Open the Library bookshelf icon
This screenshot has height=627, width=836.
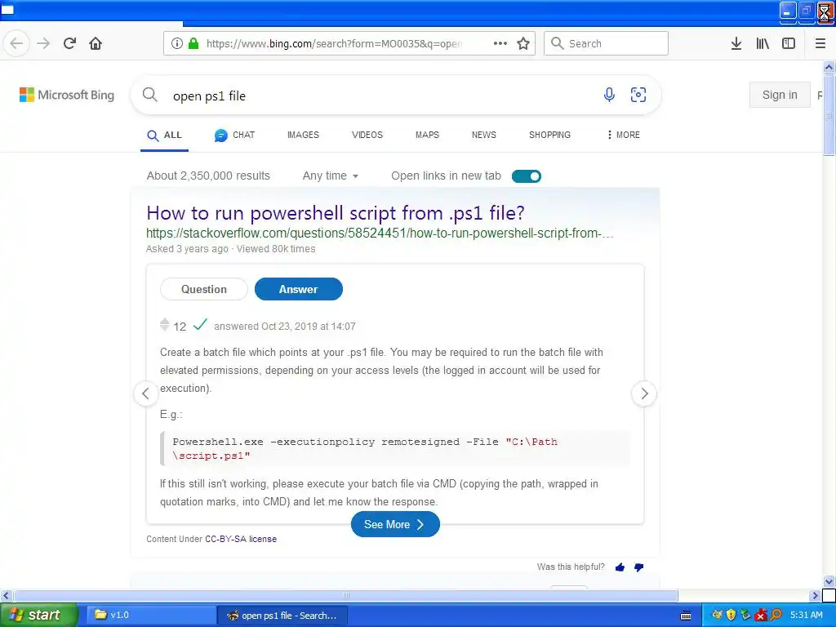pos(763,43)
